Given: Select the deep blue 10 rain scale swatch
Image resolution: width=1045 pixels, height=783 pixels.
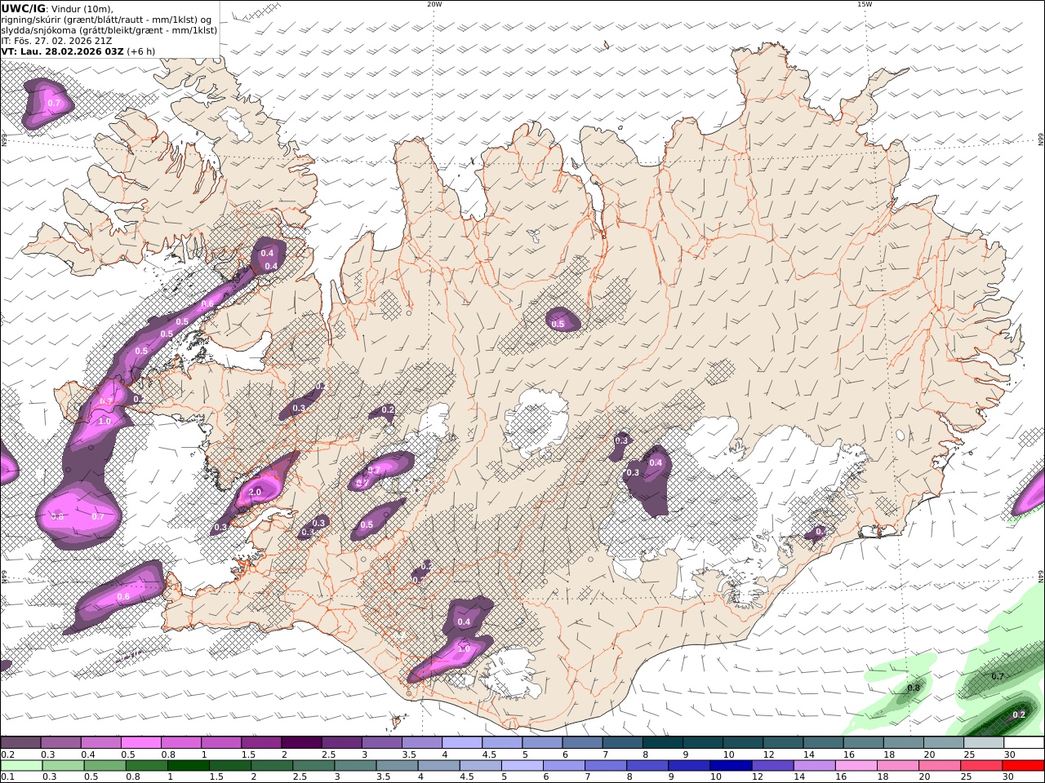Looking at the screenshot, I should click(x=730, y=766).
